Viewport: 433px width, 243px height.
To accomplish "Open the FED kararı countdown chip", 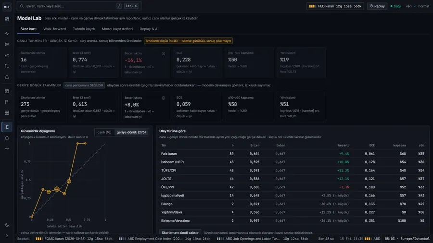I will (x=335, y=6).
